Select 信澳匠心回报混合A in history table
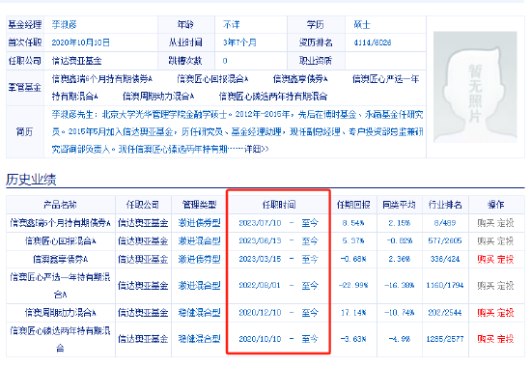Viewport: 531px width, 366px height. [60, 241]
